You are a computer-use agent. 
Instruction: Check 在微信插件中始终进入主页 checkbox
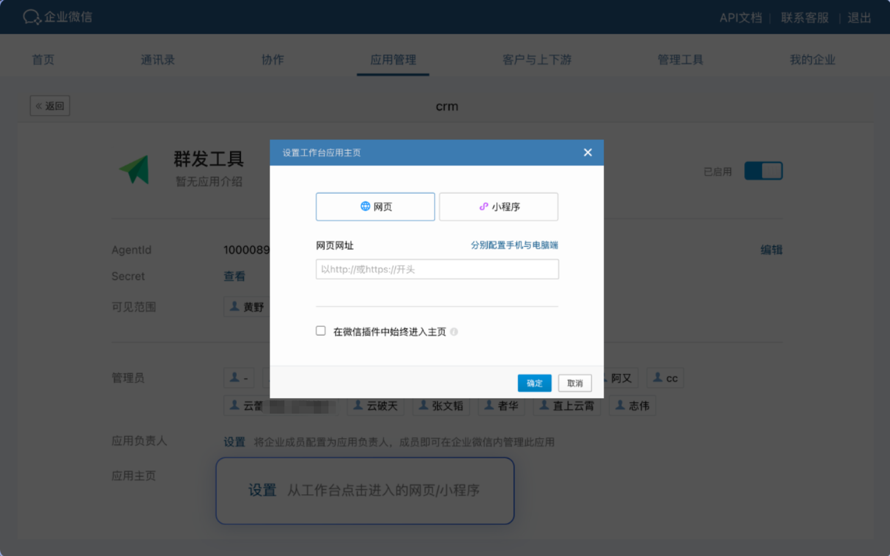click(x=321, y=331)
